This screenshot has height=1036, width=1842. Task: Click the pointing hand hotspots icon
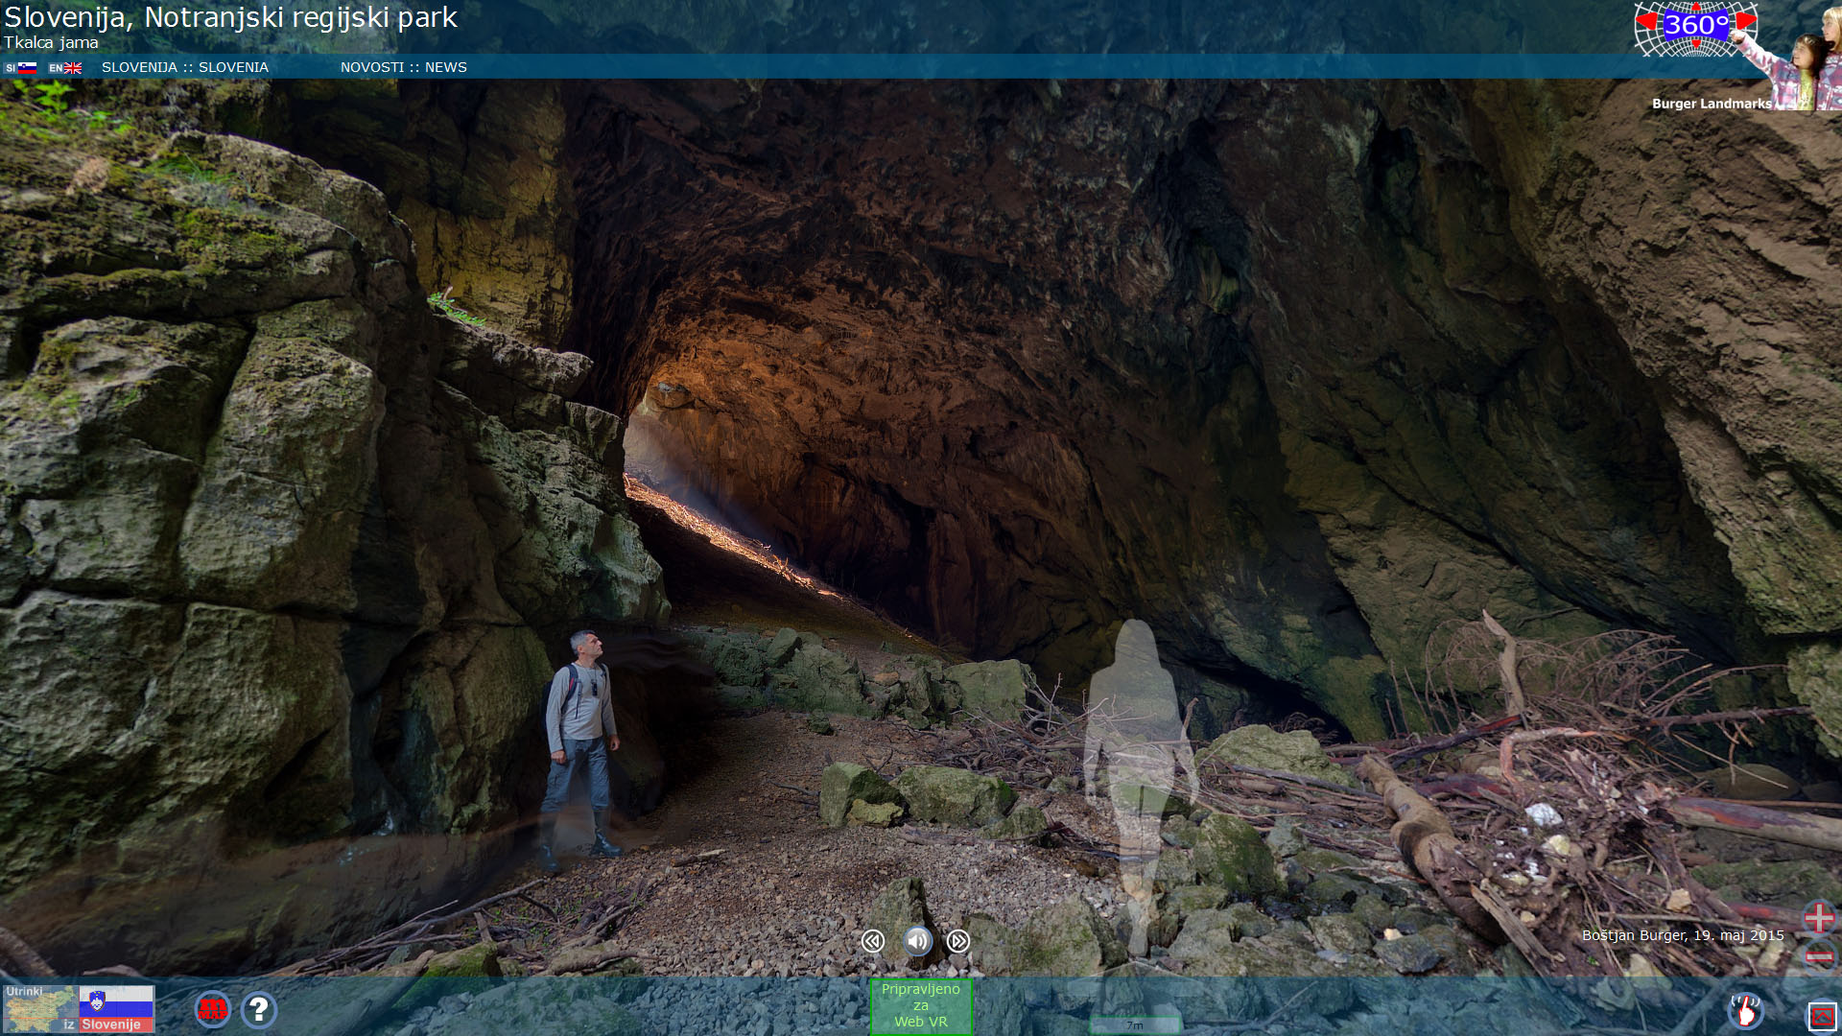pyautogui.click(x=1745, y=1010)
